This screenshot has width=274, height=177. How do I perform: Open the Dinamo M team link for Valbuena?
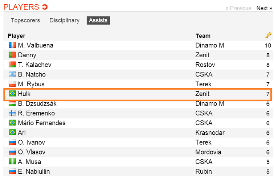tap(210, 45)
